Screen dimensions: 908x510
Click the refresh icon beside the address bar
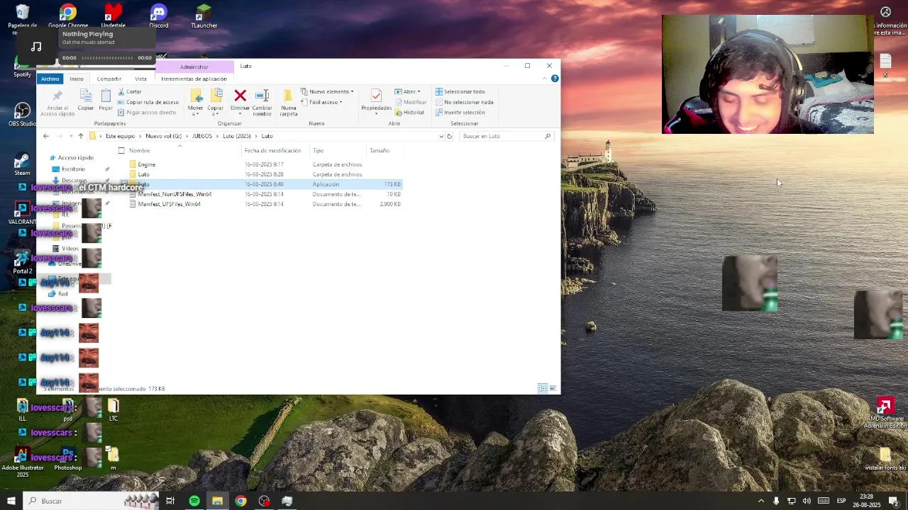(449, 136)
